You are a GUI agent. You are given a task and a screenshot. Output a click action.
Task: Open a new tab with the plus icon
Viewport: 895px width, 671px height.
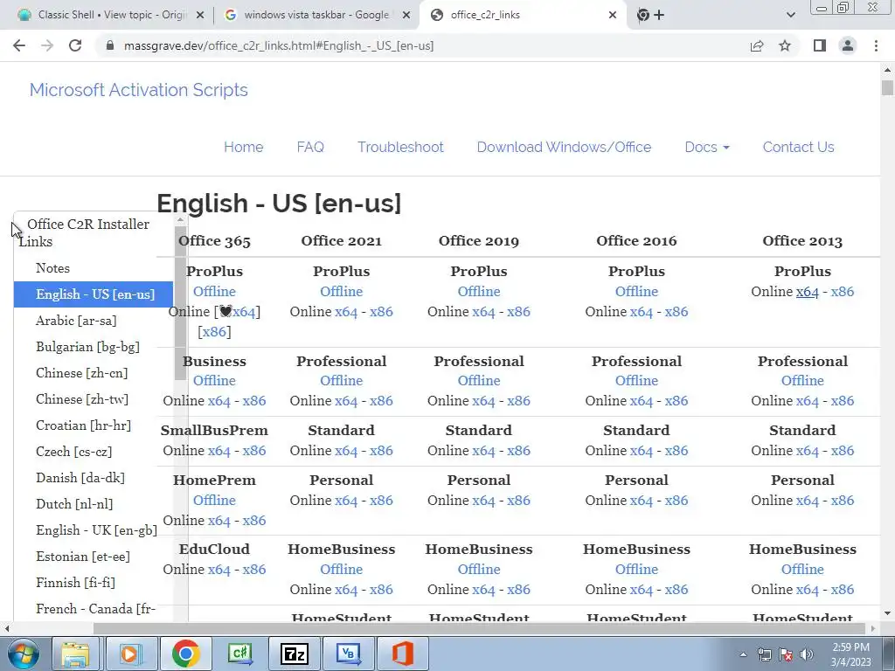point(659,15)
